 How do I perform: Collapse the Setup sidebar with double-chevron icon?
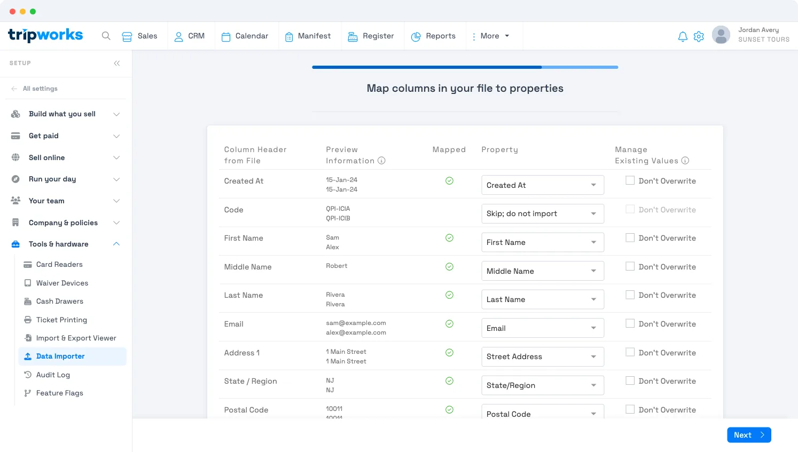tap(117, 63)
